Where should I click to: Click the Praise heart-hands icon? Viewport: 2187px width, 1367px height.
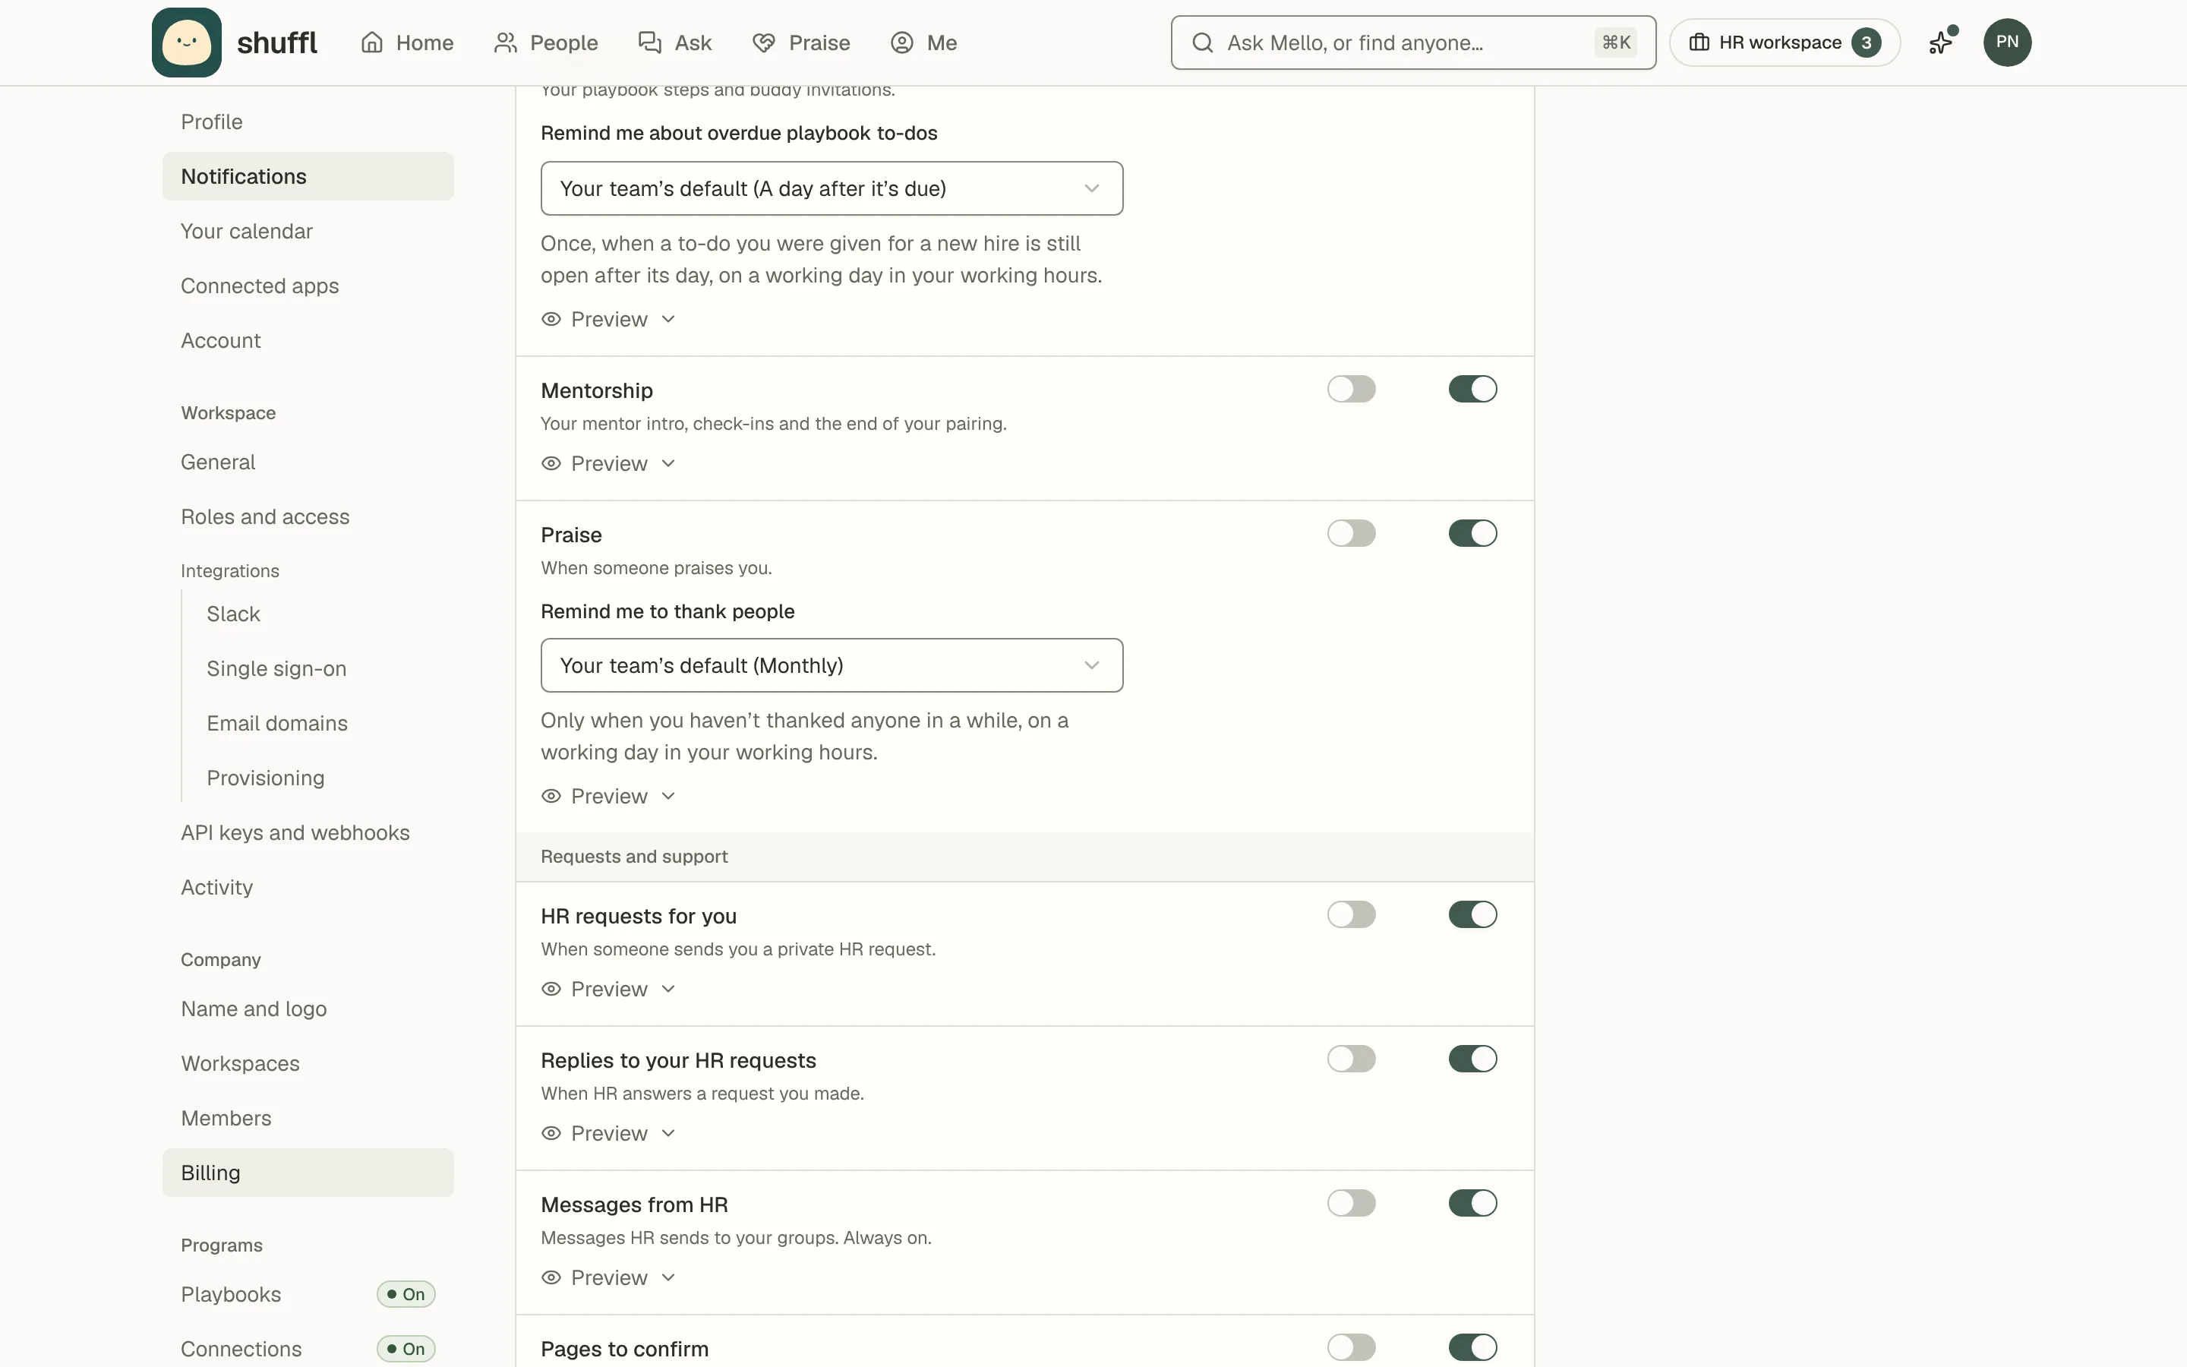(764, 43)
